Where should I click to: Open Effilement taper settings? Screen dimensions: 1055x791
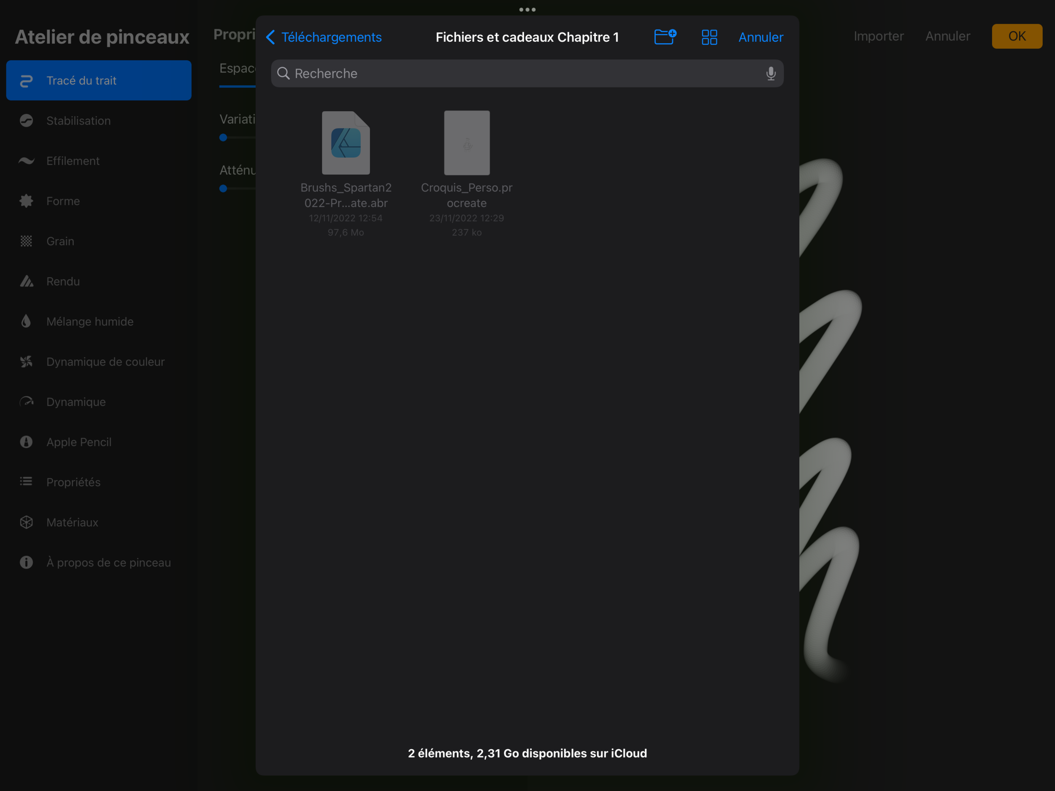click(73, 161)
